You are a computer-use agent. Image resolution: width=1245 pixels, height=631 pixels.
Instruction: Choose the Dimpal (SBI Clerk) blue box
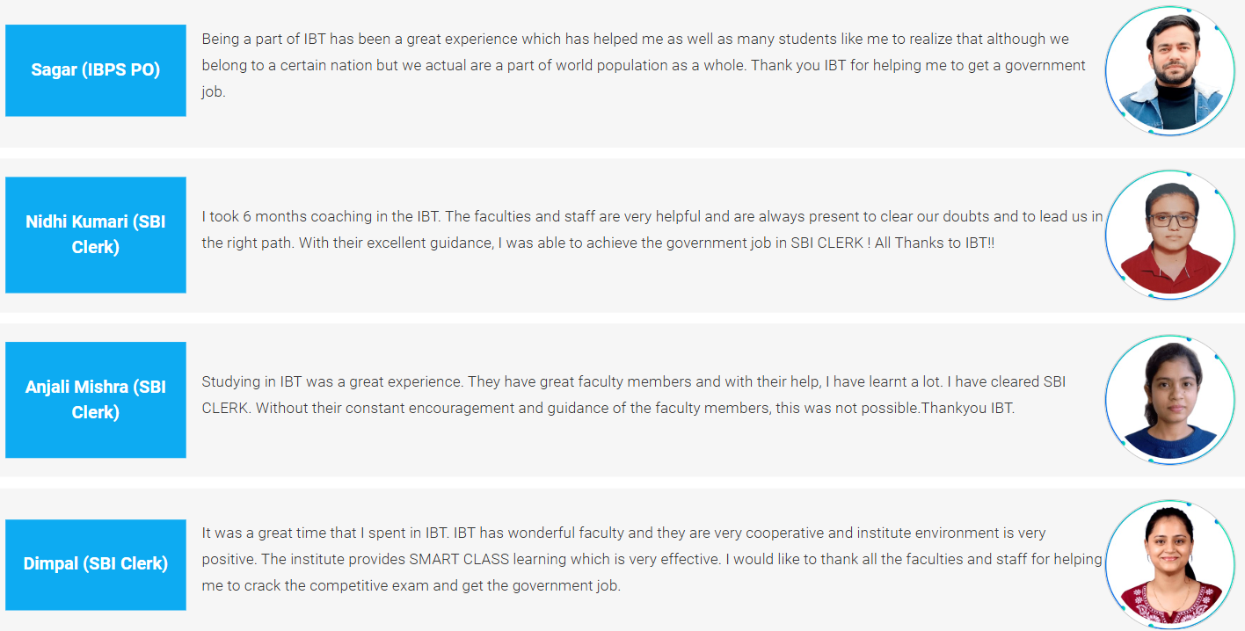(x=96, y=564)
